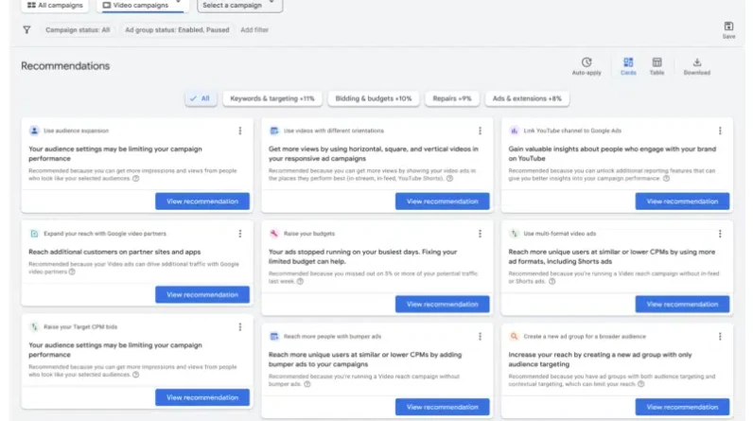
Task: Open the menu for the 'Use audience expansion' card
Action: pos(240,131)
